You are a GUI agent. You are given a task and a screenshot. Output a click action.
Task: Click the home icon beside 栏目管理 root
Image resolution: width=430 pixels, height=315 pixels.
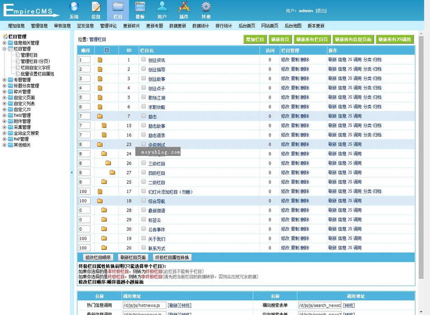click(x=5, y=37)
